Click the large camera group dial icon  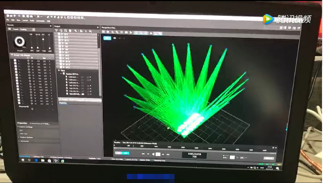click(20, 41)
